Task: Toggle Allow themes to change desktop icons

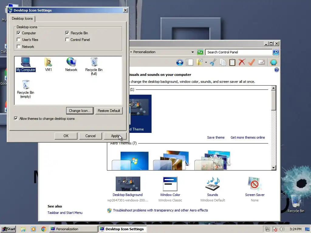Action: click(16, 119)
